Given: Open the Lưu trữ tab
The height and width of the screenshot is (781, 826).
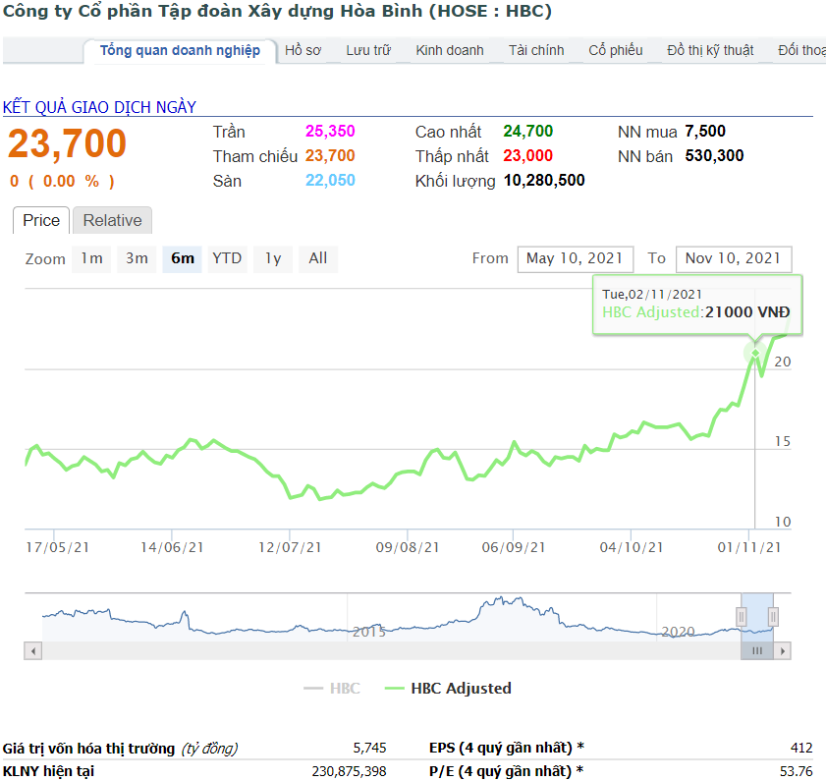Looking at the screenshot, I should pos(368,50).
